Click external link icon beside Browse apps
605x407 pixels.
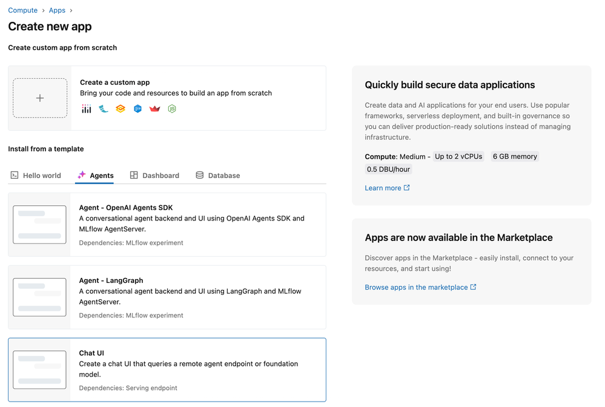(x=474, y=287)
